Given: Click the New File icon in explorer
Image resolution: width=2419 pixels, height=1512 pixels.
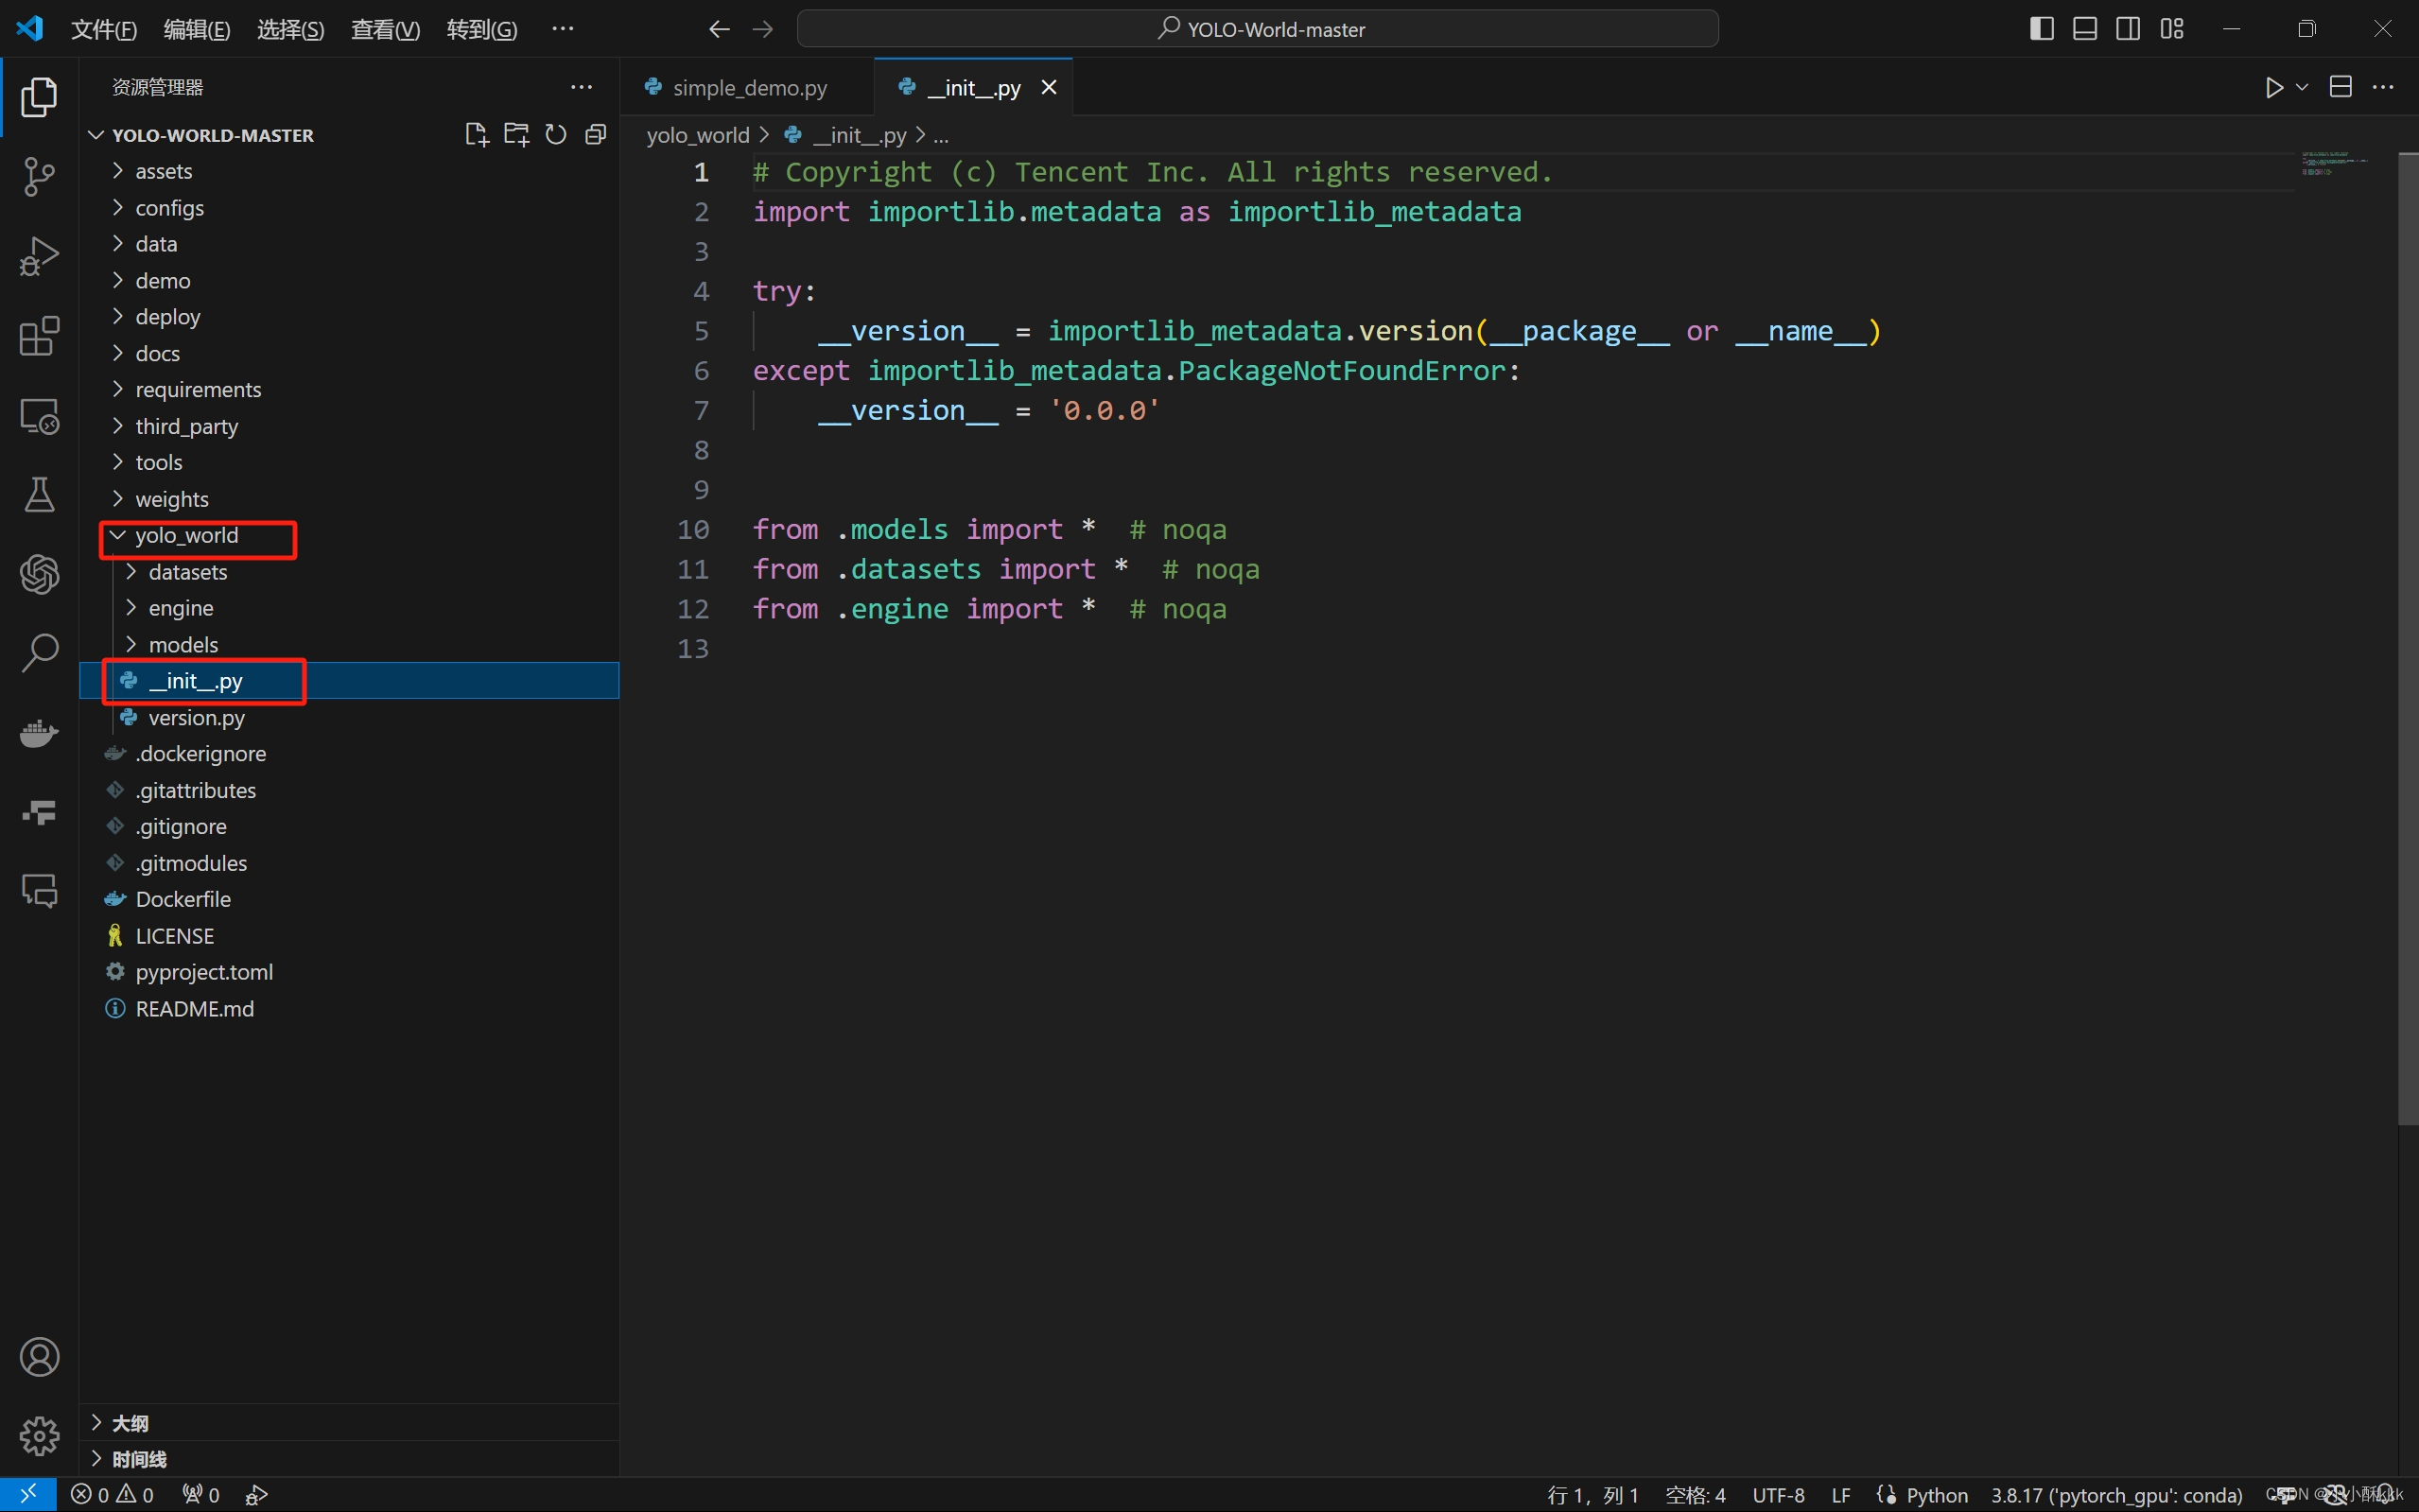Looking at the screenshot, I should pyautogui.click(x=477, y=135).
